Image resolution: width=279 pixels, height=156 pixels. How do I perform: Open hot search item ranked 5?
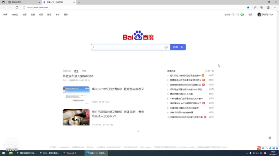click(x=181, y=94)
